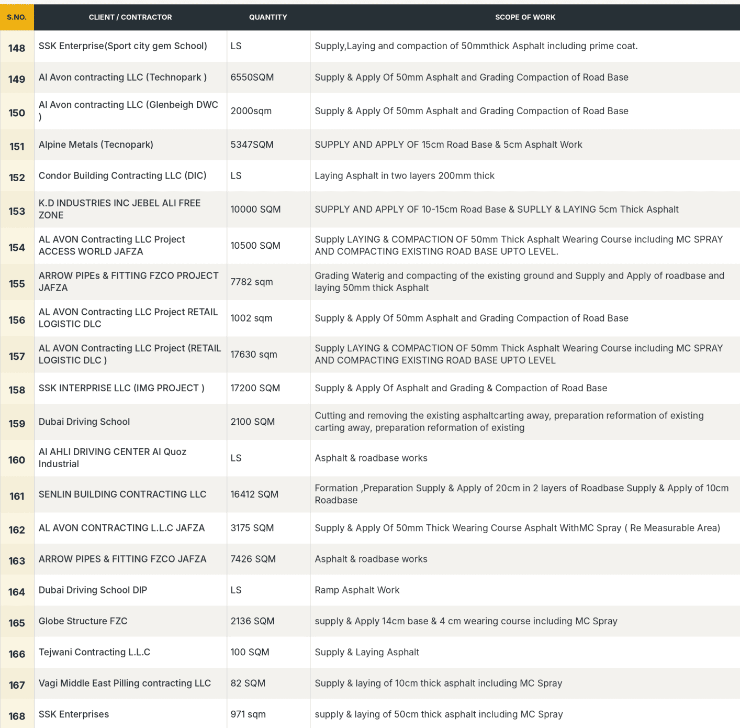Click the 7782 sqm quantity value
Viewport: 740px width, 728px height.
click(252, 282)
